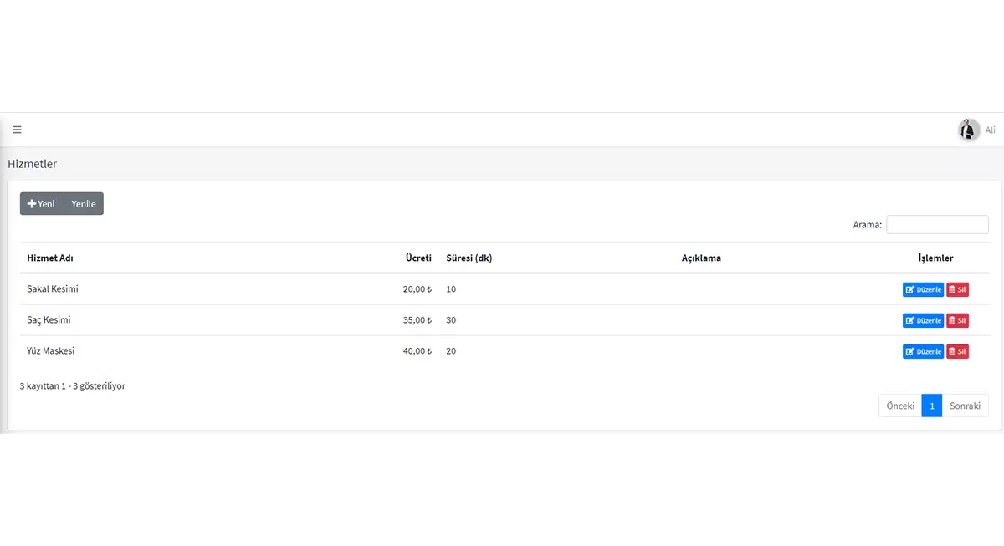The width and height of the screenshot is (1004, 546).
Task: Remove the Yüz Maskesi service
Action: (x=957, y=352)
